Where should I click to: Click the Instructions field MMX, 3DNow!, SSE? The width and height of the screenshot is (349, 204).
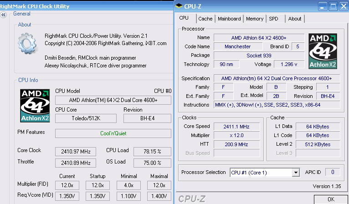[x=277, y=105]
